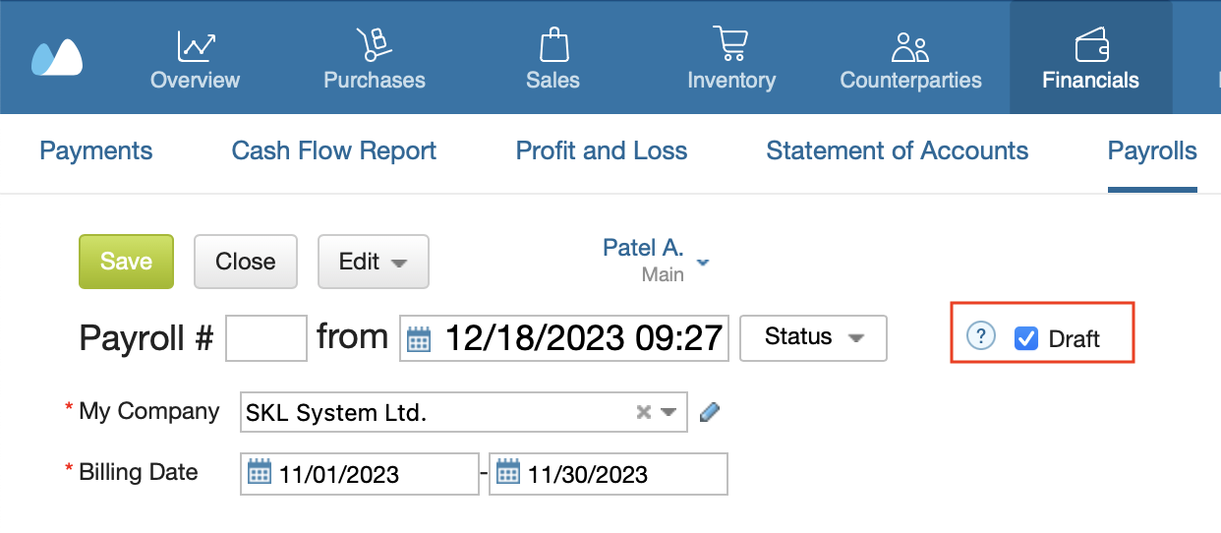Click the app logo icon

click(x=57, y=58)
